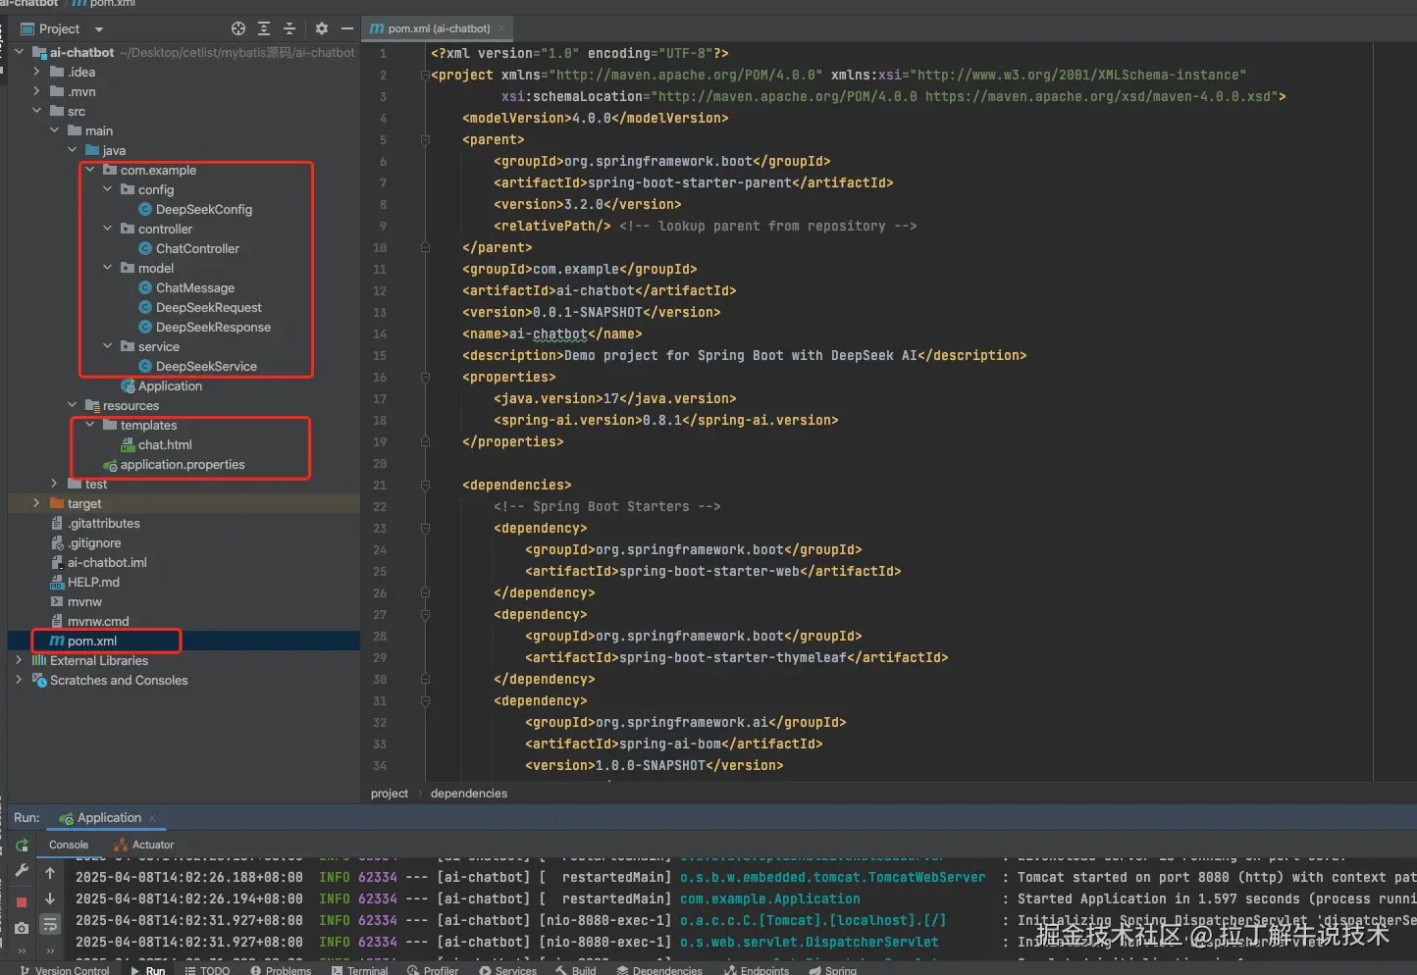Viewport: 1417px width, 975px height.
Task: Rerun the Application with the green rerun icon
Action: 22,846
